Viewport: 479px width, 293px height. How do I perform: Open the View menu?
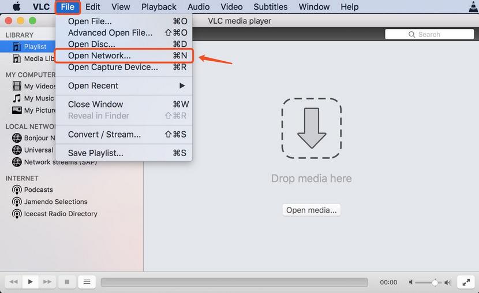coord(121,7)
